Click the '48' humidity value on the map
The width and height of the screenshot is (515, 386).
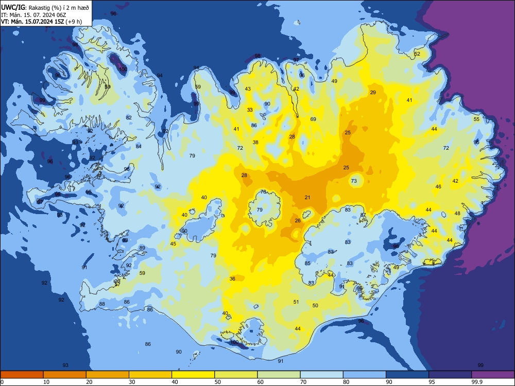457,214
